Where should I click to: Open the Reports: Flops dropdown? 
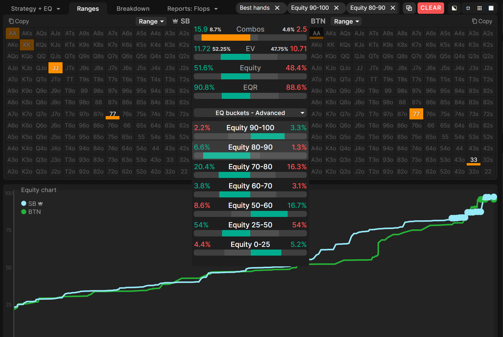point(192,9)
